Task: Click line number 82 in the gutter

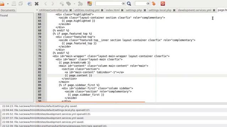Action: pos(39,75)
